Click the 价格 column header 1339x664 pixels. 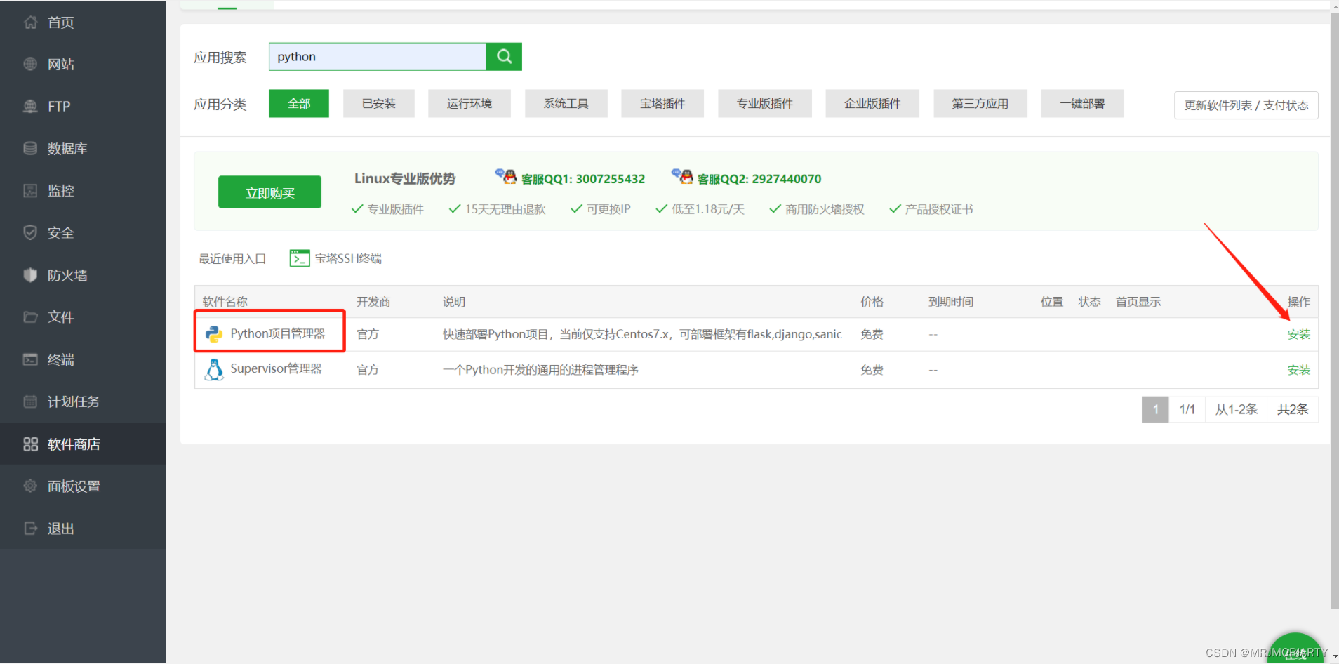click(x=872, y=302)
